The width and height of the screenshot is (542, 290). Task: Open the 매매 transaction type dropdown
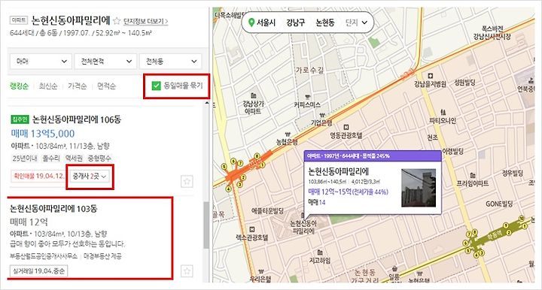[x=41, y=62]
